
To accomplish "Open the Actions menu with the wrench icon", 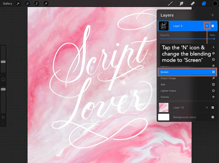I will point(18,3).
